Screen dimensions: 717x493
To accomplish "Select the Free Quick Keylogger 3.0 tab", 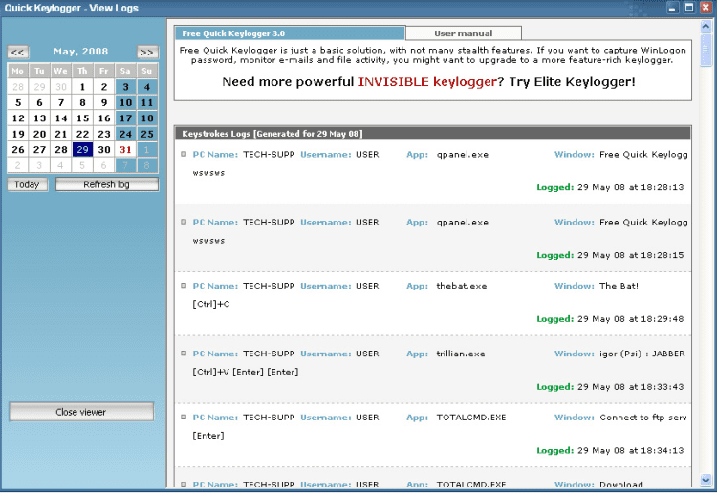I will pyautogui.click(x=290, y=33).
